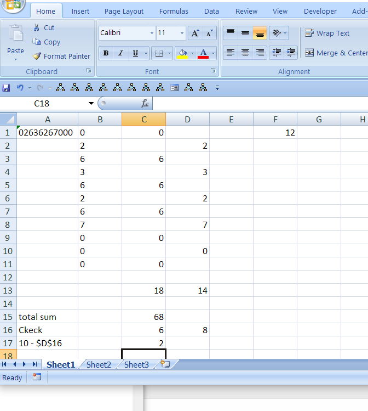
Task: Open the Developer ribbon tab
Action: [x=320, y=12]
